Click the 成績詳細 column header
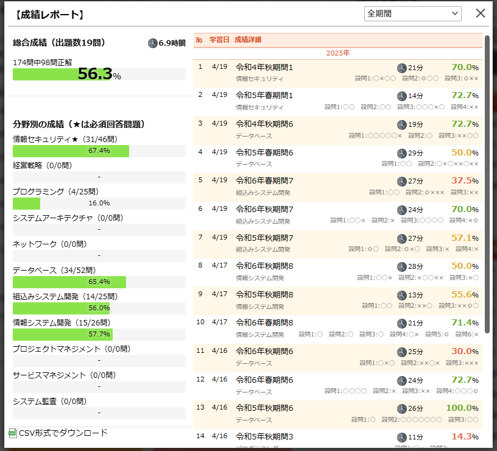This screenshot has width=497, height=451. click(x=248, y=40)
